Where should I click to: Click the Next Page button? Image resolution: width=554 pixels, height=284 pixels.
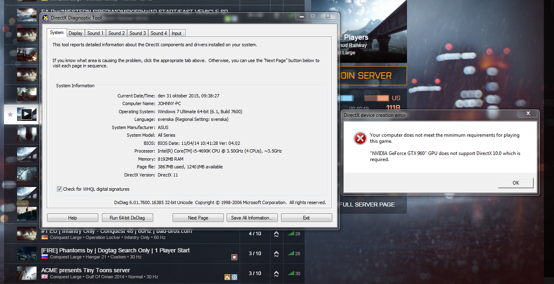(x=198, y=218)
